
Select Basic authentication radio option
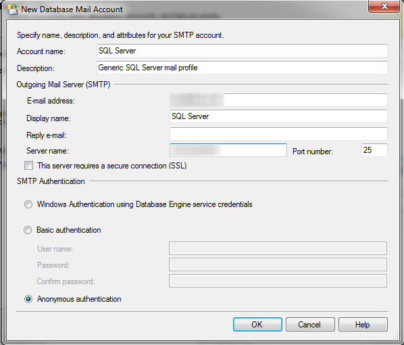28,230
